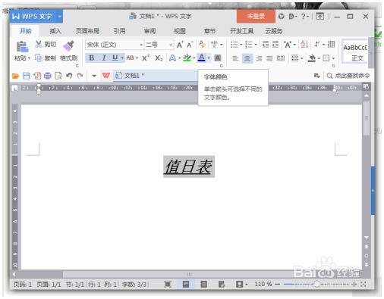The height and width of the screenshot is (299, 384).
Task: Click the phonetic guide 文 icon
Action: click(x=214, y=45)
